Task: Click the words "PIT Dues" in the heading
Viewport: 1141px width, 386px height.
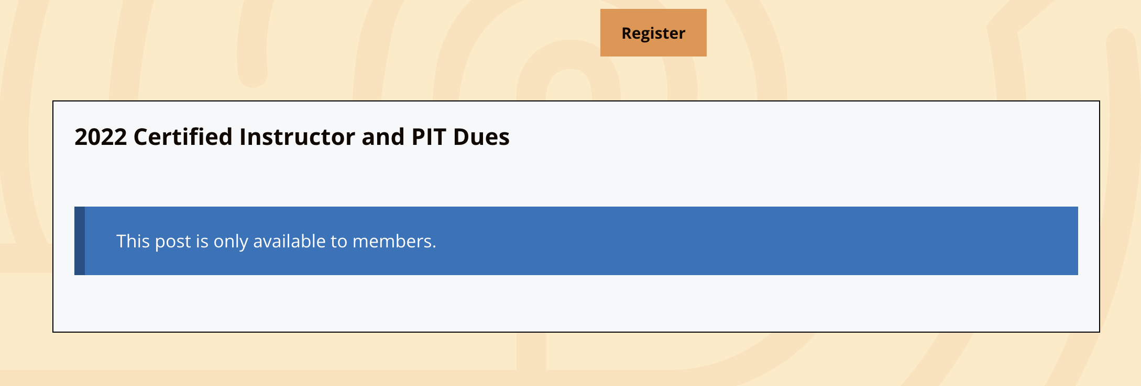Action: tap(460, 137)
